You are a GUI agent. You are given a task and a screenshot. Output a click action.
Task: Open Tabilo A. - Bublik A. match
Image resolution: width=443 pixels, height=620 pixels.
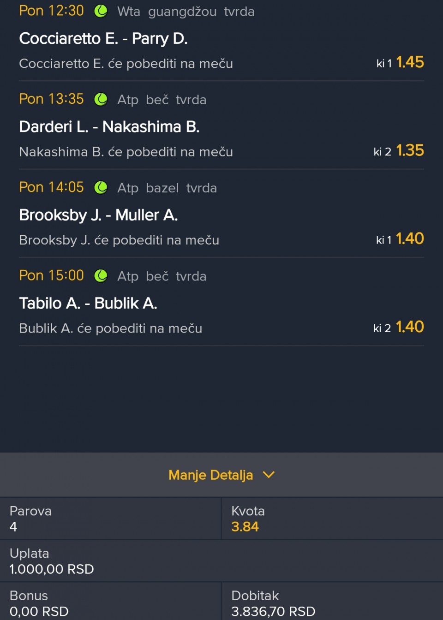tap(88, 303)
